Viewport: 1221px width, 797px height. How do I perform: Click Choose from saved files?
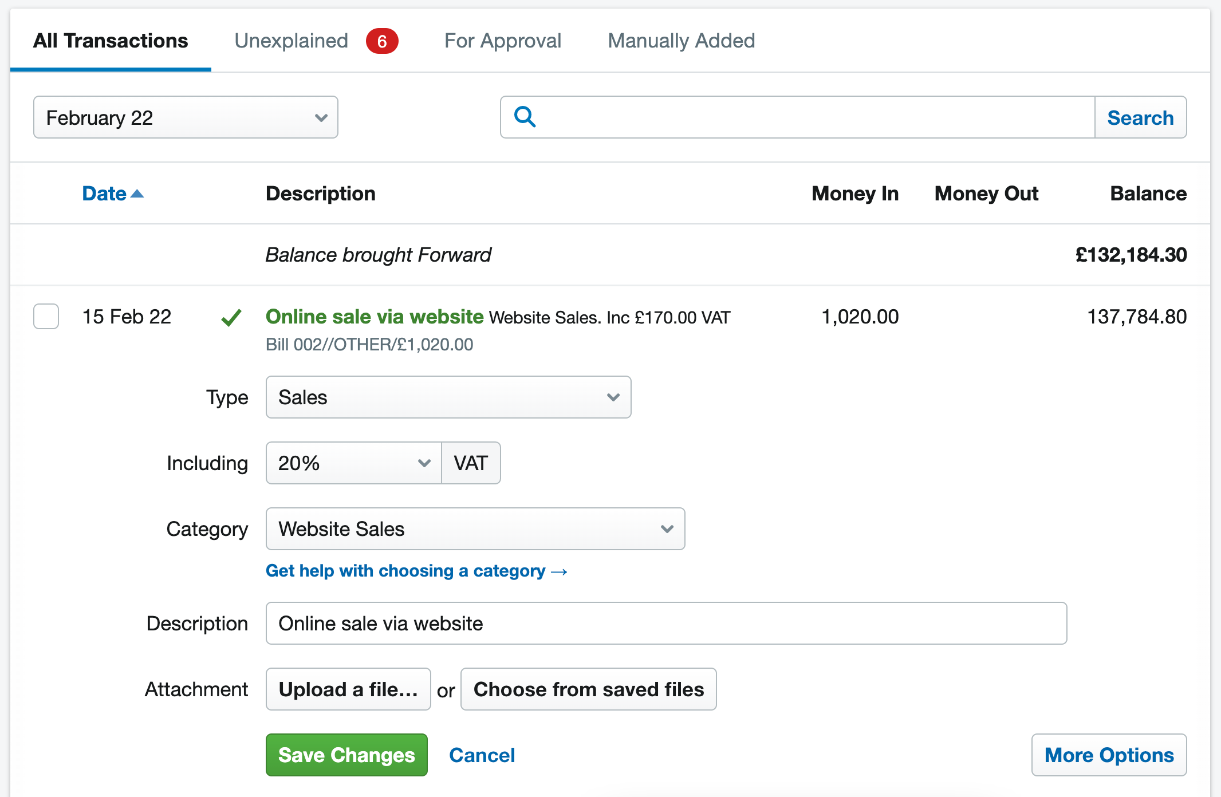[589, 689]
